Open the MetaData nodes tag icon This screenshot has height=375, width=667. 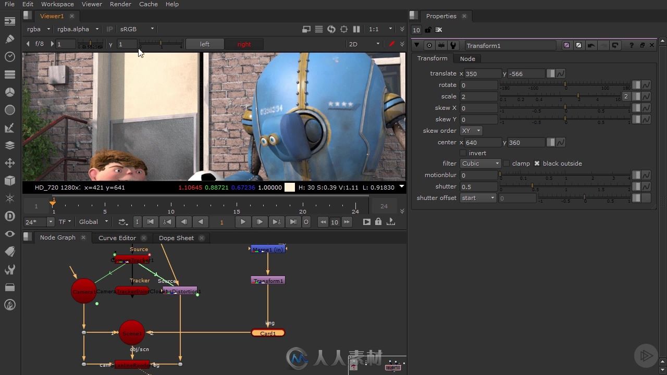coord(10,252)
